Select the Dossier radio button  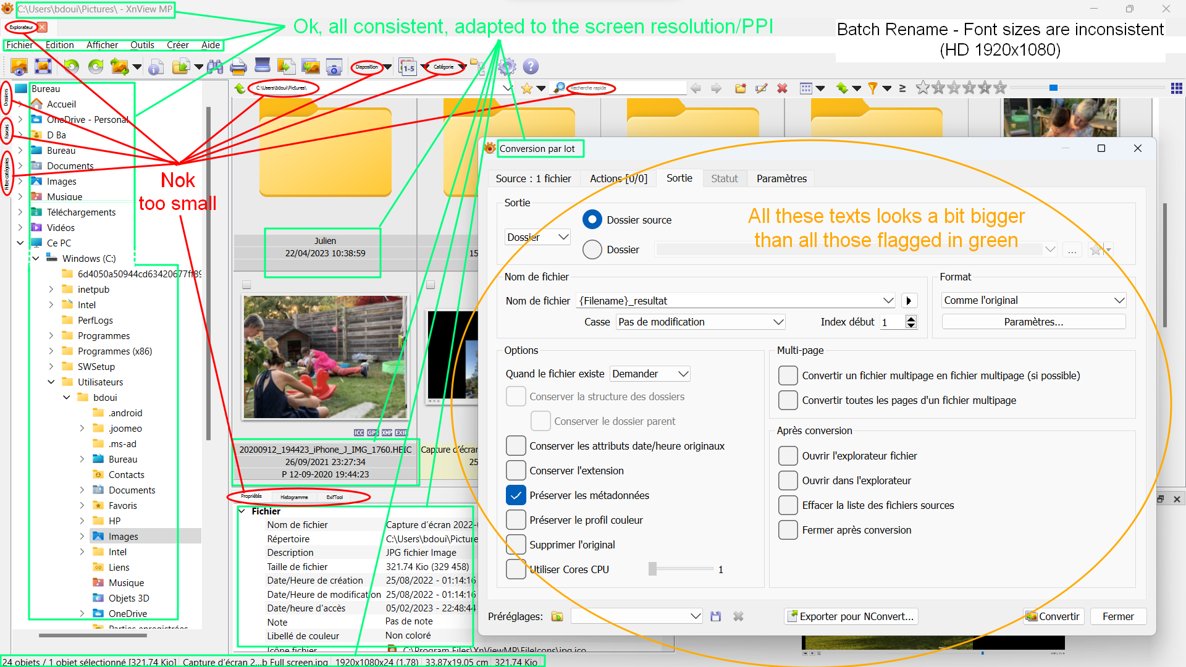coord(592,250)
